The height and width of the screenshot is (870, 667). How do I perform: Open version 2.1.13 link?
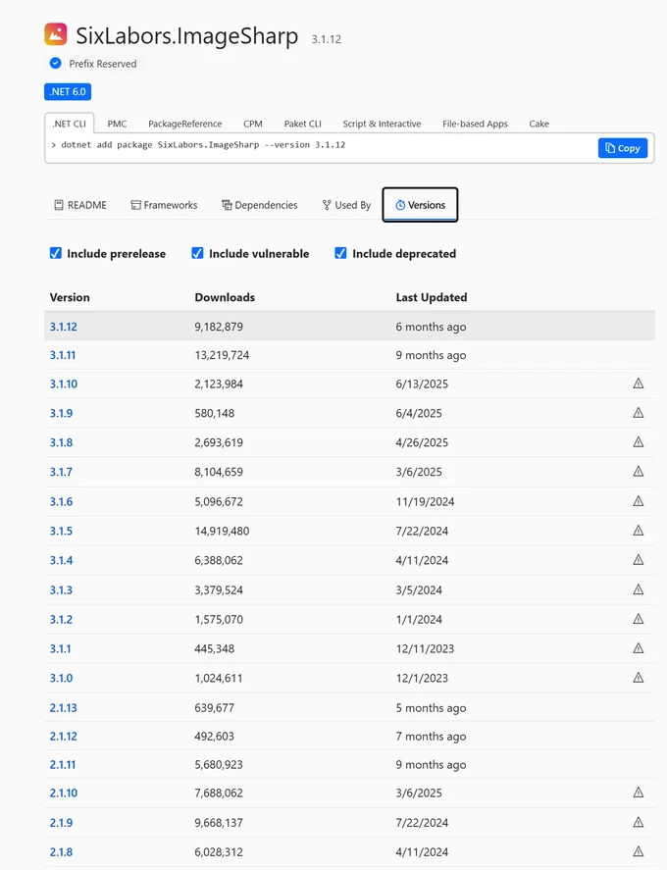pos(63,708)
